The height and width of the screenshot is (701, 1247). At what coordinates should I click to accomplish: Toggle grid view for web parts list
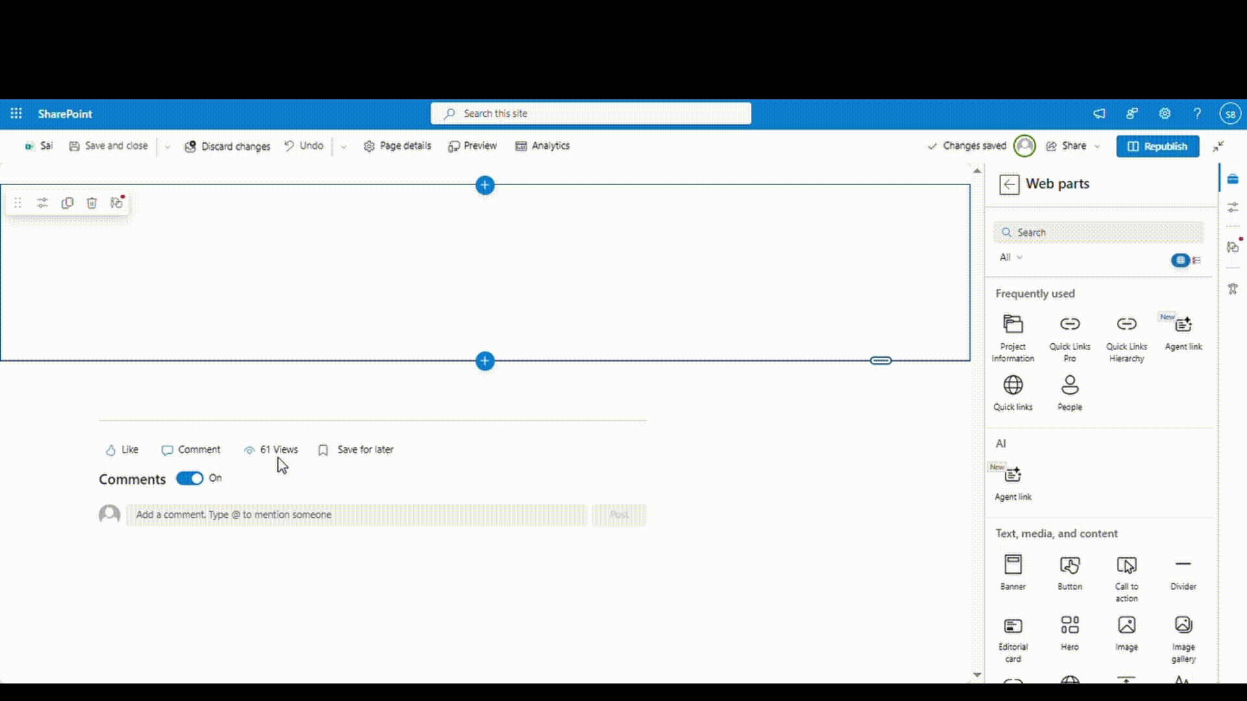(1181, 260)
